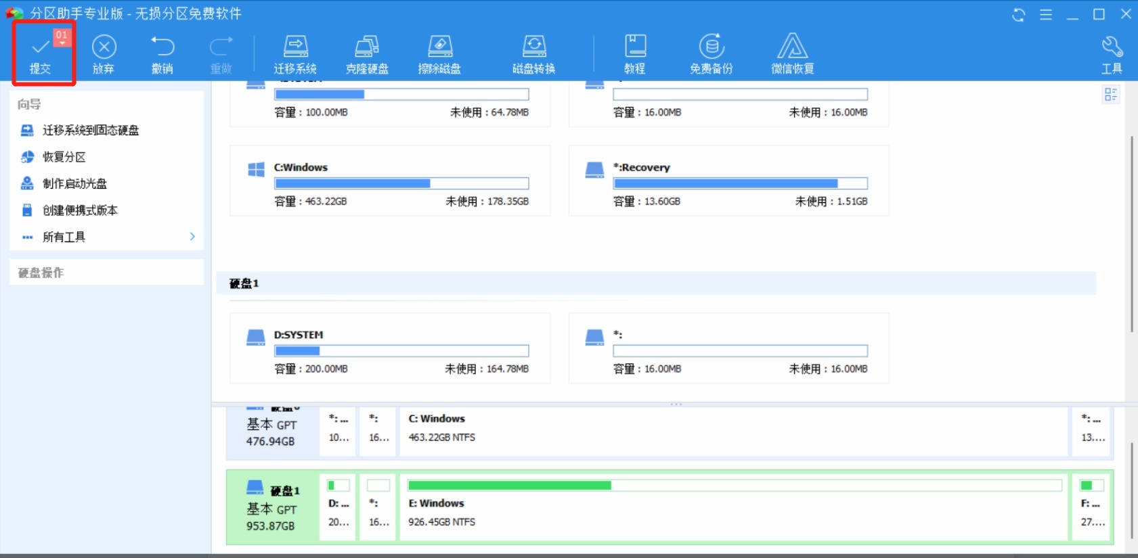
Task: Click the disk map vertical scrollbar
Action: tap(1131, 490)
